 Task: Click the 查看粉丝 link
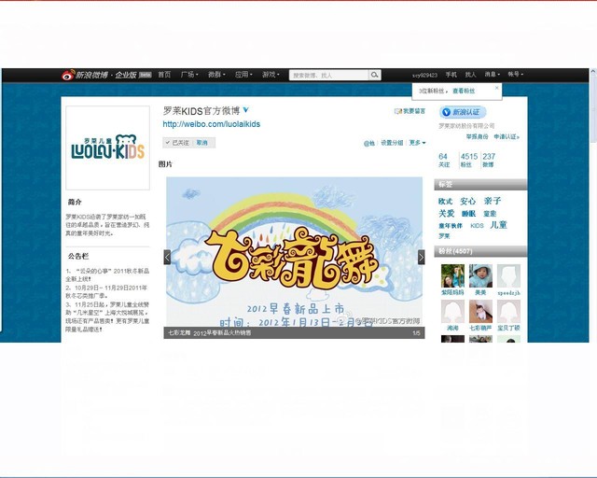464,91
